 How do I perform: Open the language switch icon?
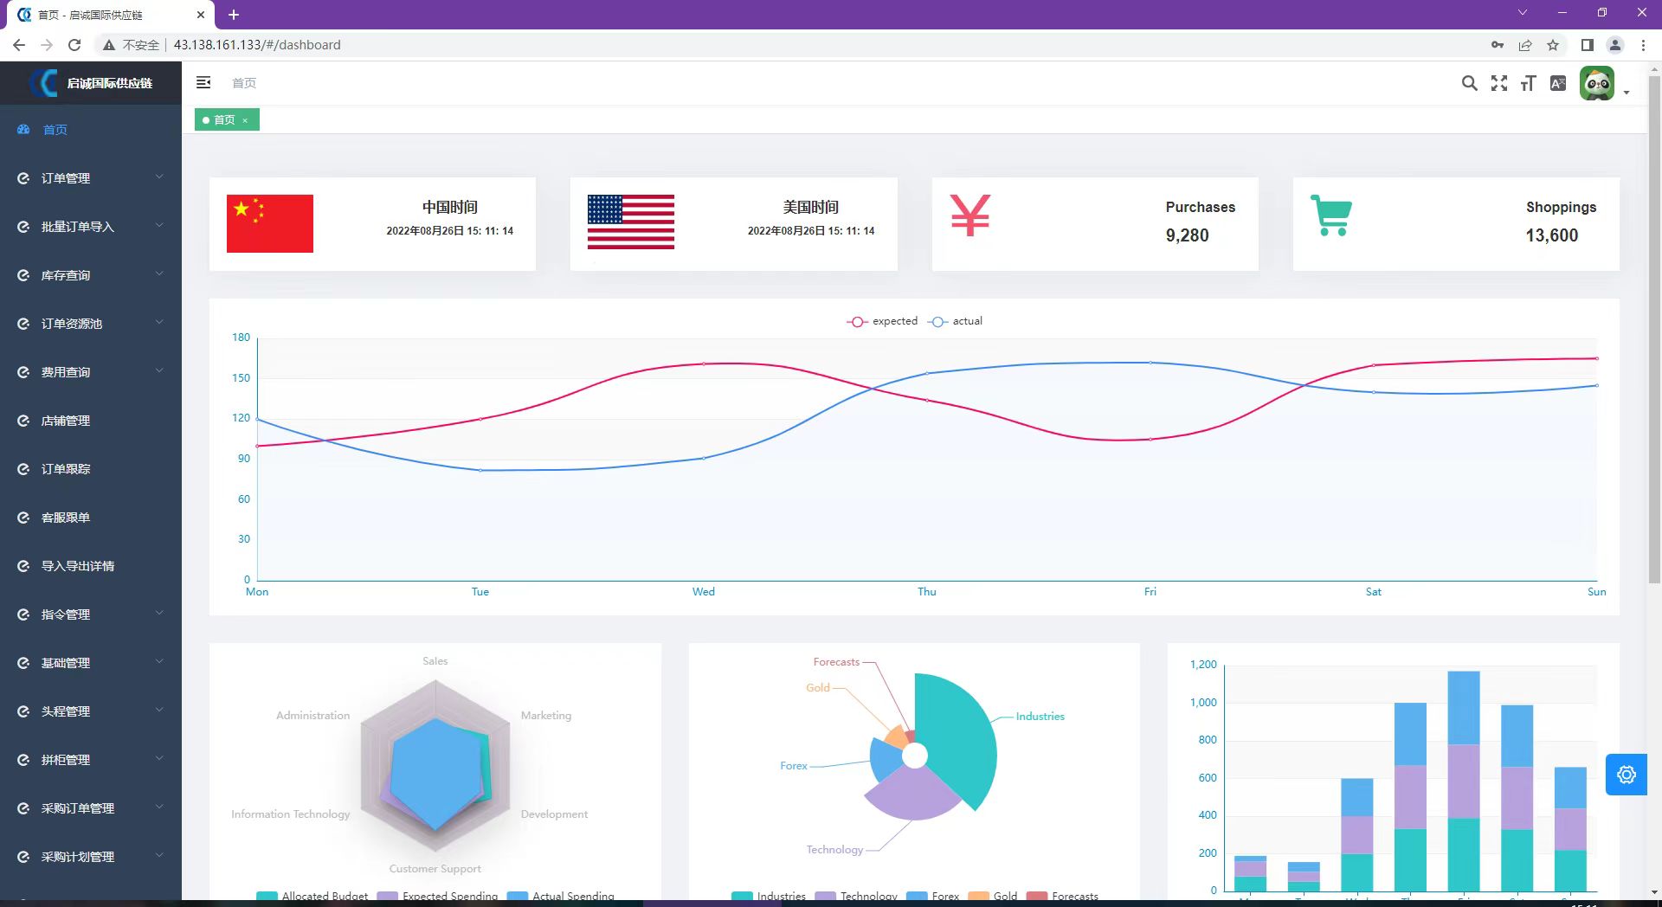coord(1558,83)
